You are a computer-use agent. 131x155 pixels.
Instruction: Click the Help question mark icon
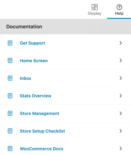[119, 7]
